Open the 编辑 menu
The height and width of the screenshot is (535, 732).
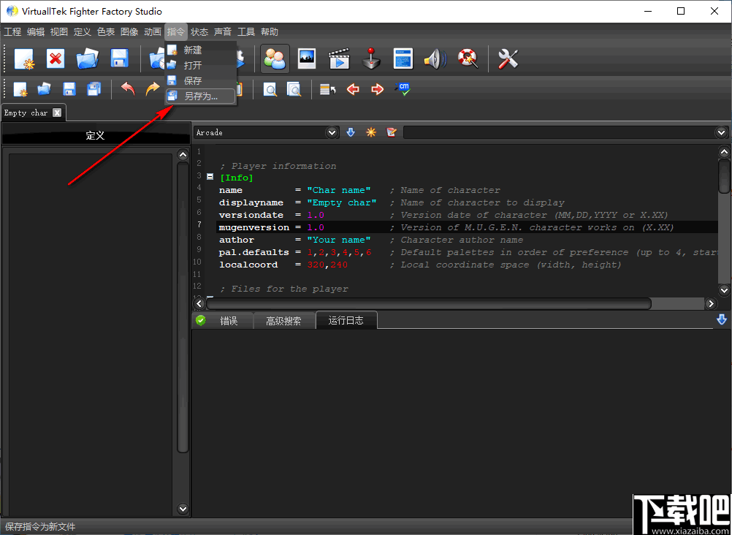(x=36, y=31)
